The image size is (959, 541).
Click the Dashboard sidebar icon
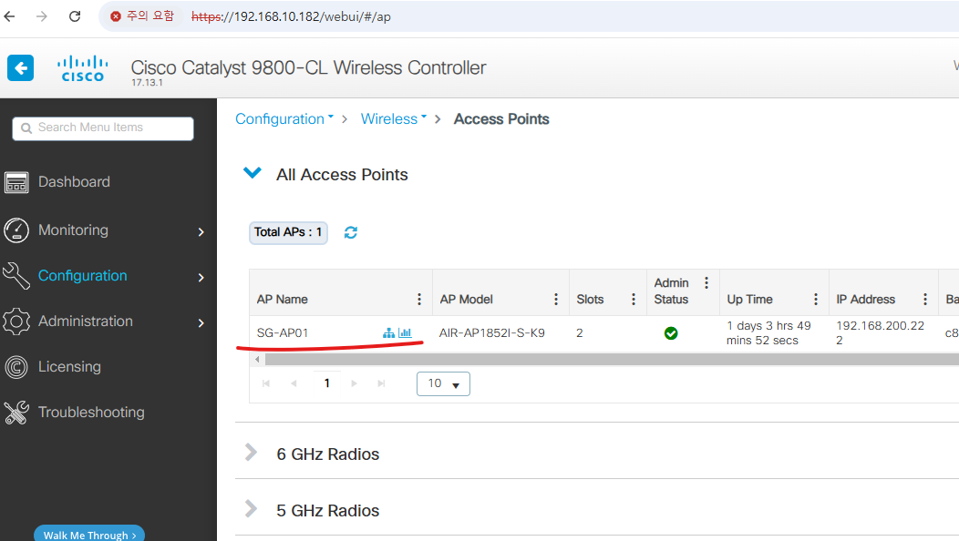[x=16, y=182]
